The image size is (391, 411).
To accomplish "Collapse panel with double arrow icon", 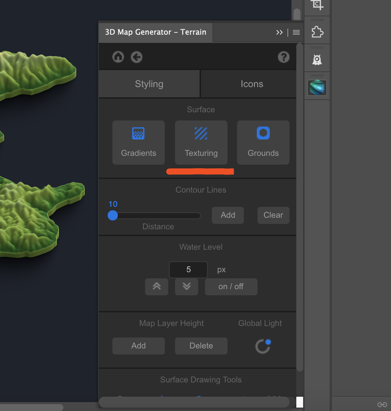I will [x=279, y=32].
